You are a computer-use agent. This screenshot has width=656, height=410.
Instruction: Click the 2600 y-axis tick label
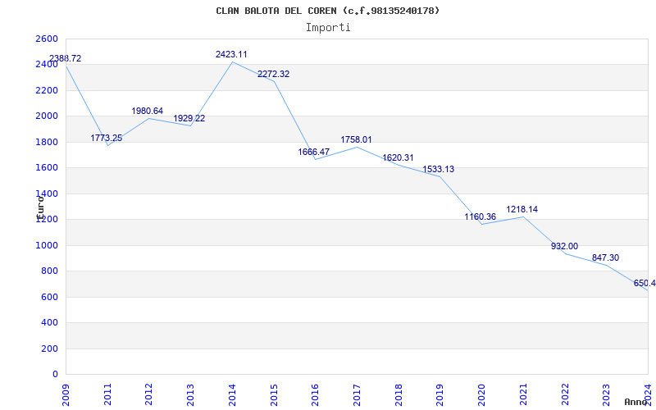click(x=47, y=39)
